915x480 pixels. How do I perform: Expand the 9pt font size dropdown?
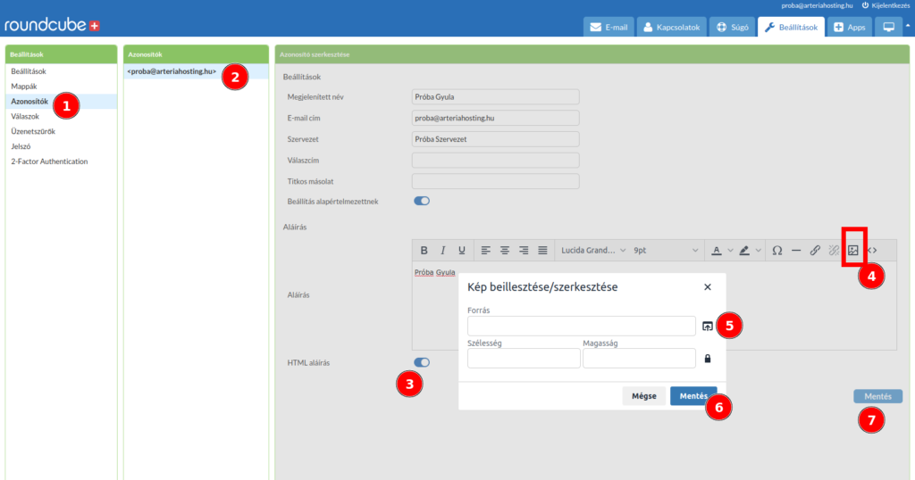666,251
